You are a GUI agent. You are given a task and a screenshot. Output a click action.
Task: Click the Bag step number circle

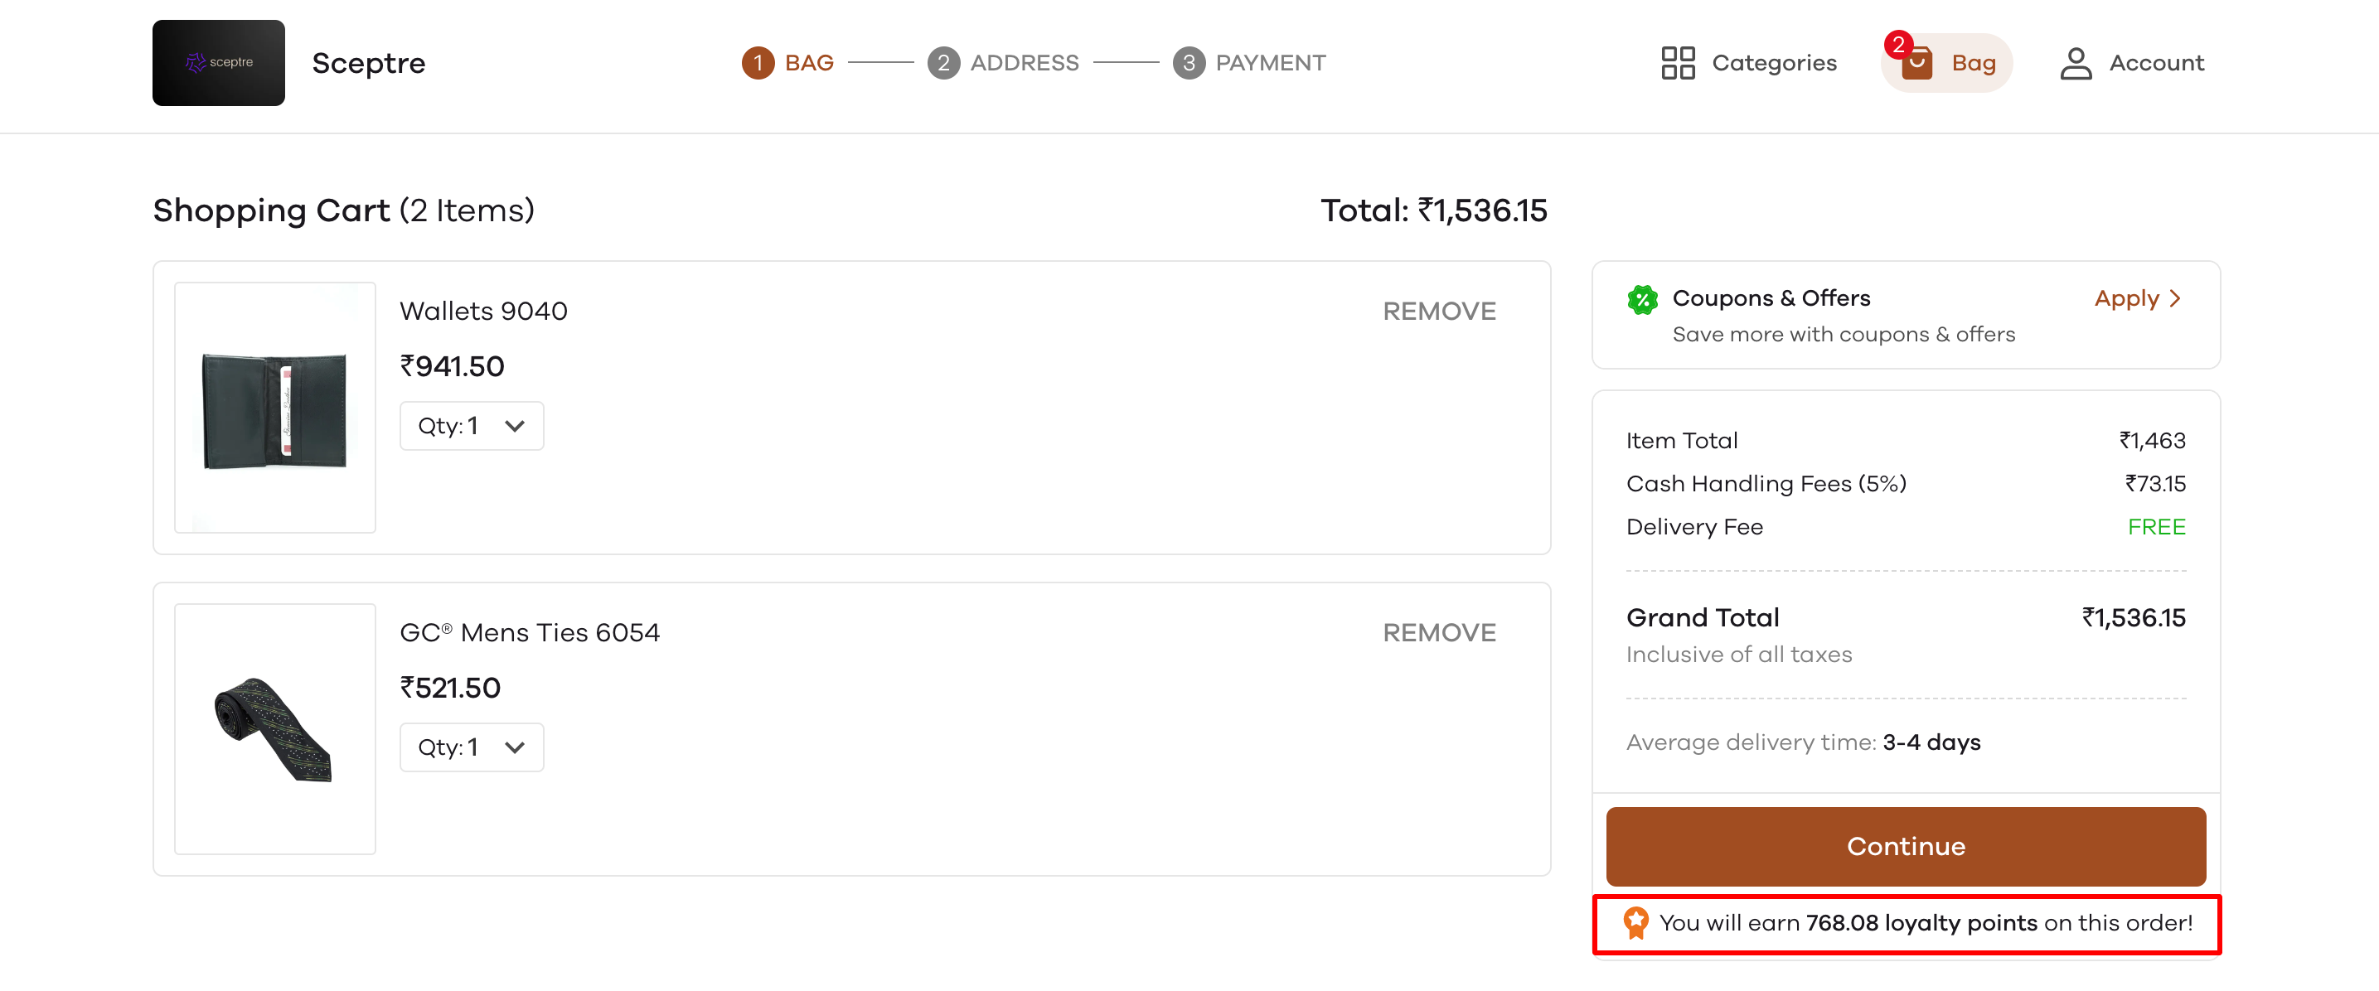[x=758, y=63]
